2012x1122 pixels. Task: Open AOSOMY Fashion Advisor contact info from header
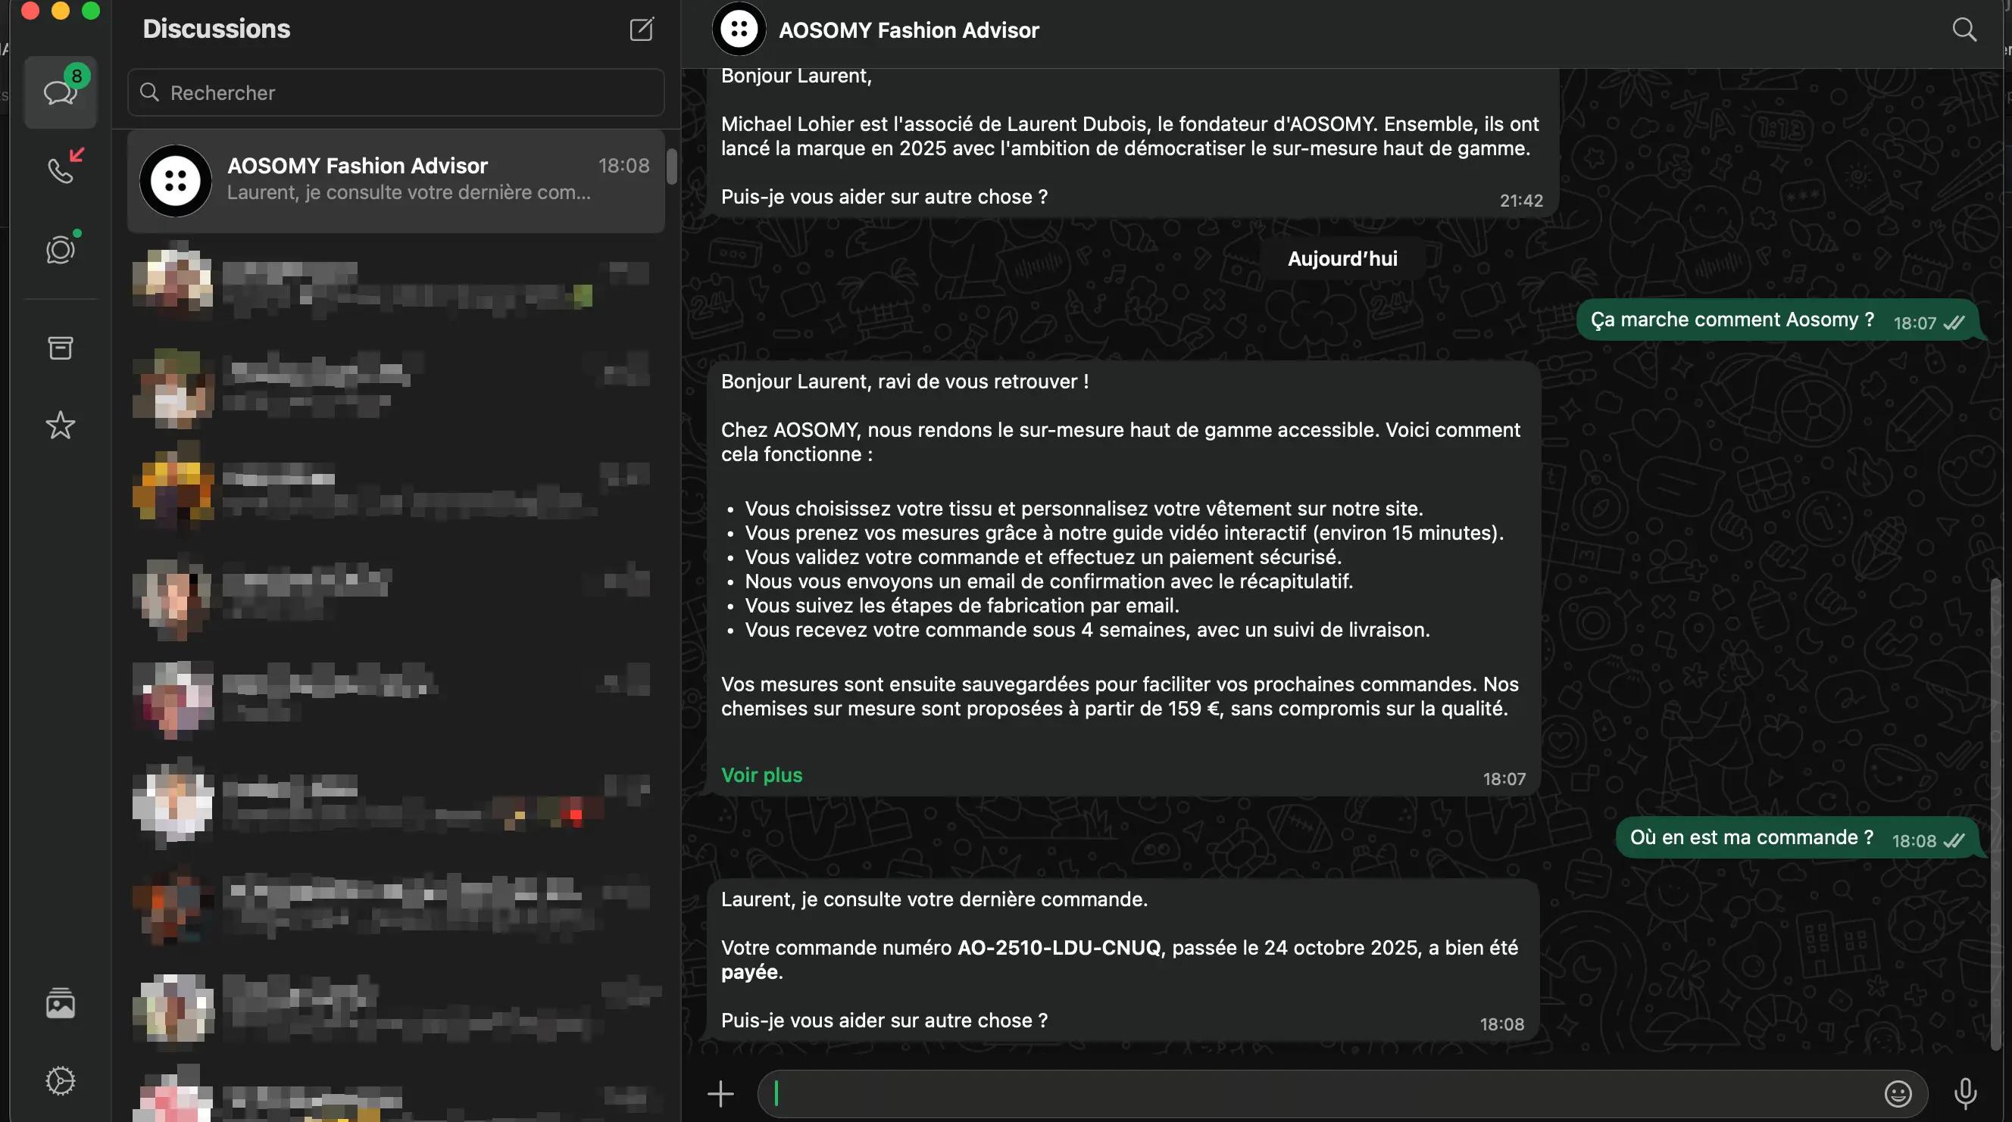point(908,30)
